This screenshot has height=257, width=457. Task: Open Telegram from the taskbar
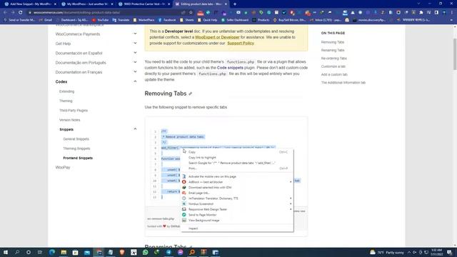[169, 252]
